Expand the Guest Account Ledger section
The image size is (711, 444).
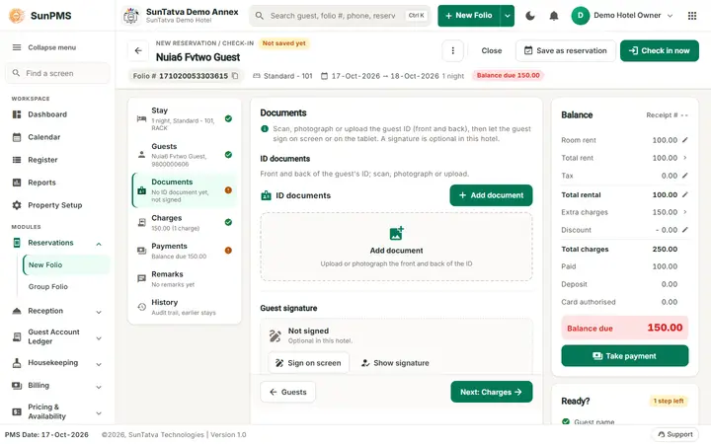(x=99, y=338)
